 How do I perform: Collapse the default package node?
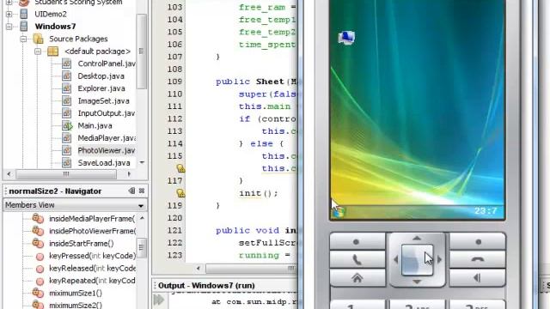[38, 51]
